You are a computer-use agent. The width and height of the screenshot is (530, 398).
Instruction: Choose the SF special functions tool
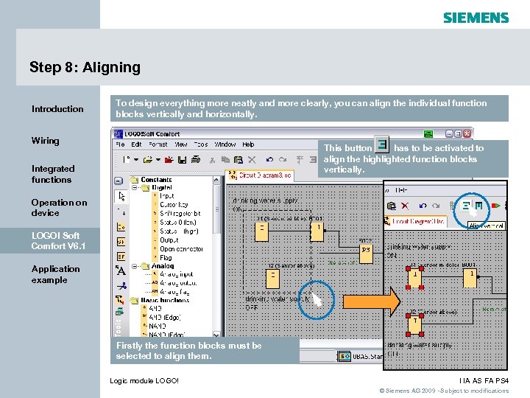[x=121, y=256]
